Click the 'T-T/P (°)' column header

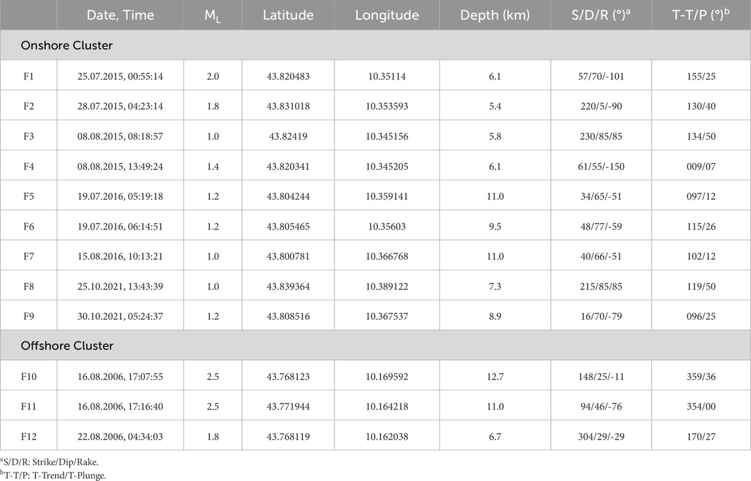pos(700,15)
